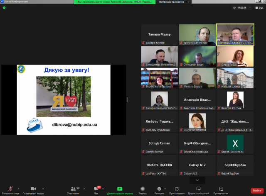This screenshot has width=266, height=196.
Task: Toggle camera with Остановить видео button
Action: click(x=33, y=189)
